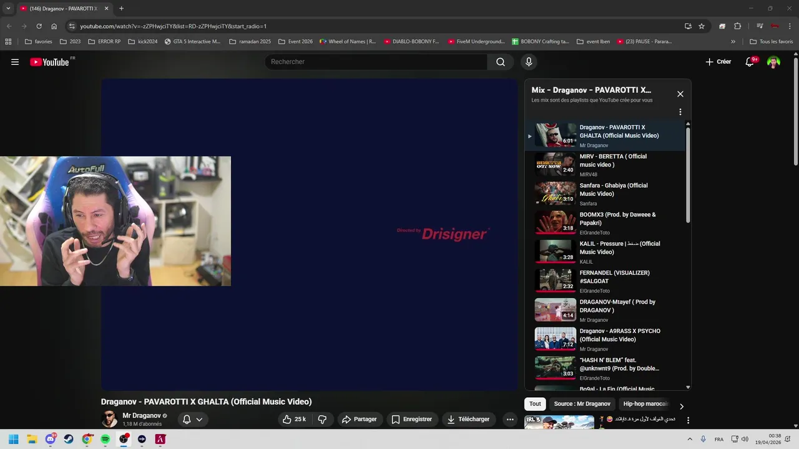Open Discord from the taskbar
This screenshot has height=449, width=799.
(51, 439)
